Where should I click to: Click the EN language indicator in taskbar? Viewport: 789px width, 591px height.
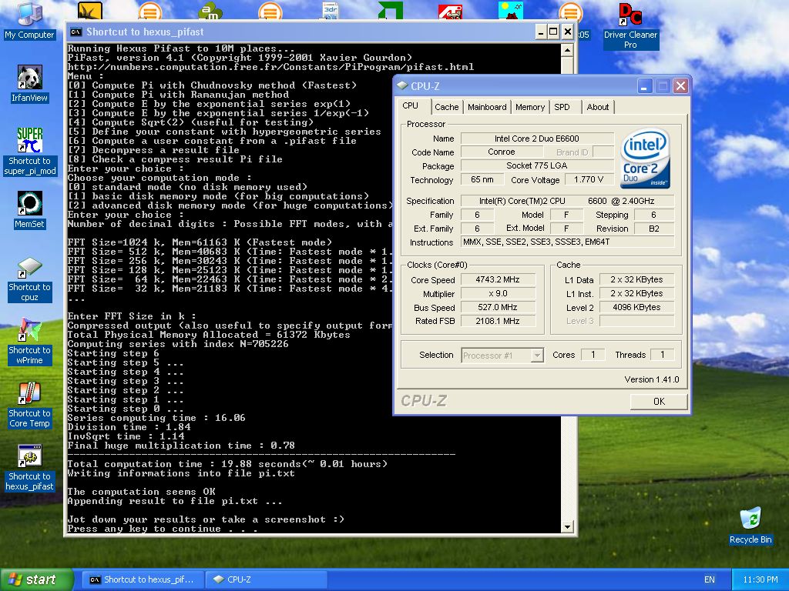[x=710, y=579]
